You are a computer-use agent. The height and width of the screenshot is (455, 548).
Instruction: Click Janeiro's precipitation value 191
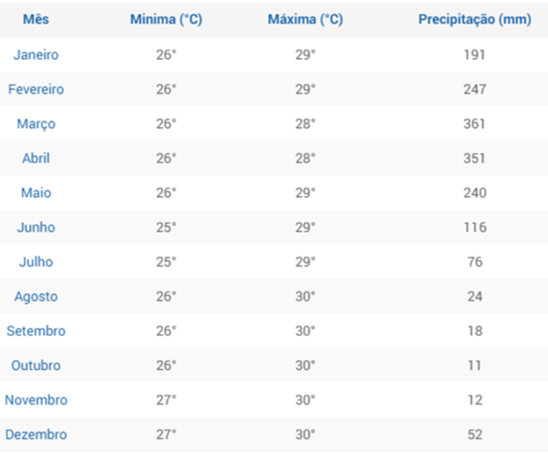(474, 55)
